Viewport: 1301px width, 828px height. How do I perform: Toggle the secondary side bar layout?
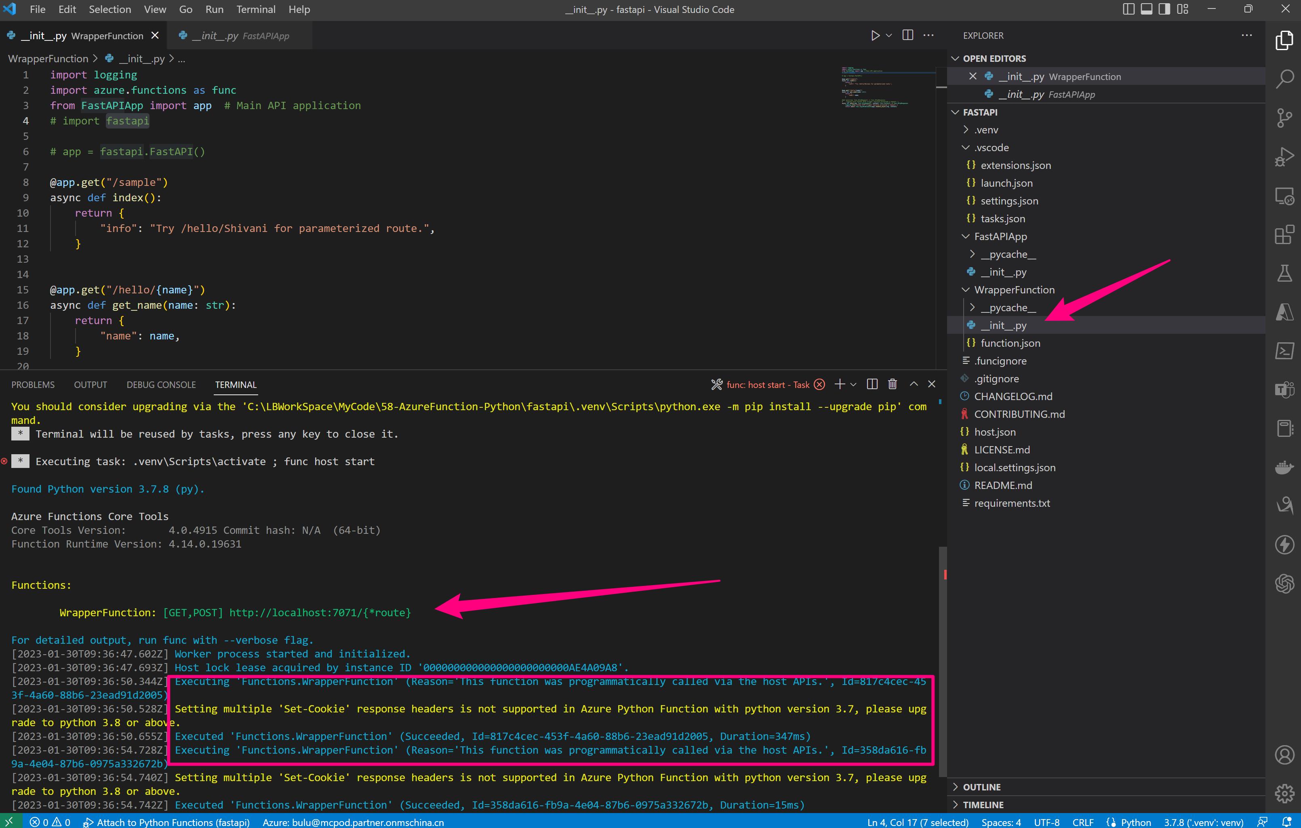tap(1164, 9)
